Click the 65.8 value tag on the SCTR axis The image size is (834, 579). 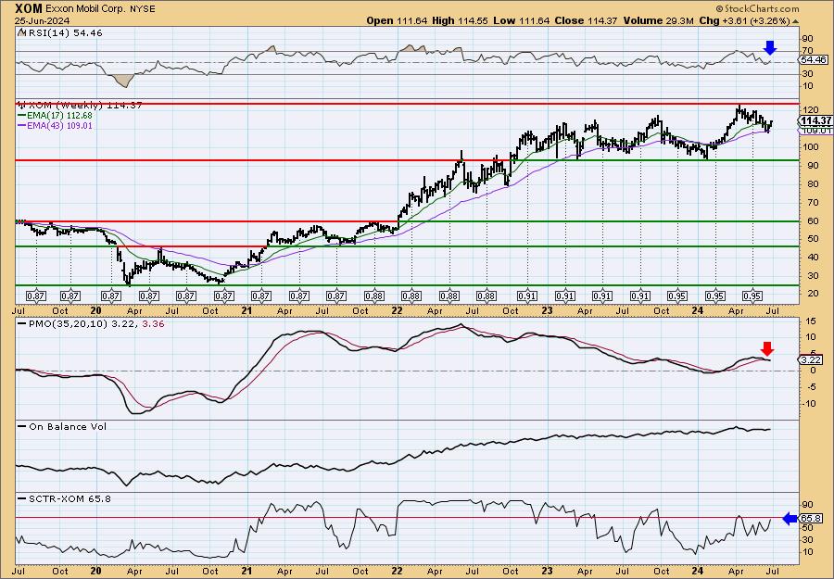(812, 519)
